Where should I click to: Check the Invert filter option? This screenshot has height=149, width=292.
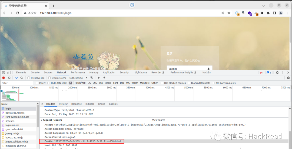[x=37, y=83]
